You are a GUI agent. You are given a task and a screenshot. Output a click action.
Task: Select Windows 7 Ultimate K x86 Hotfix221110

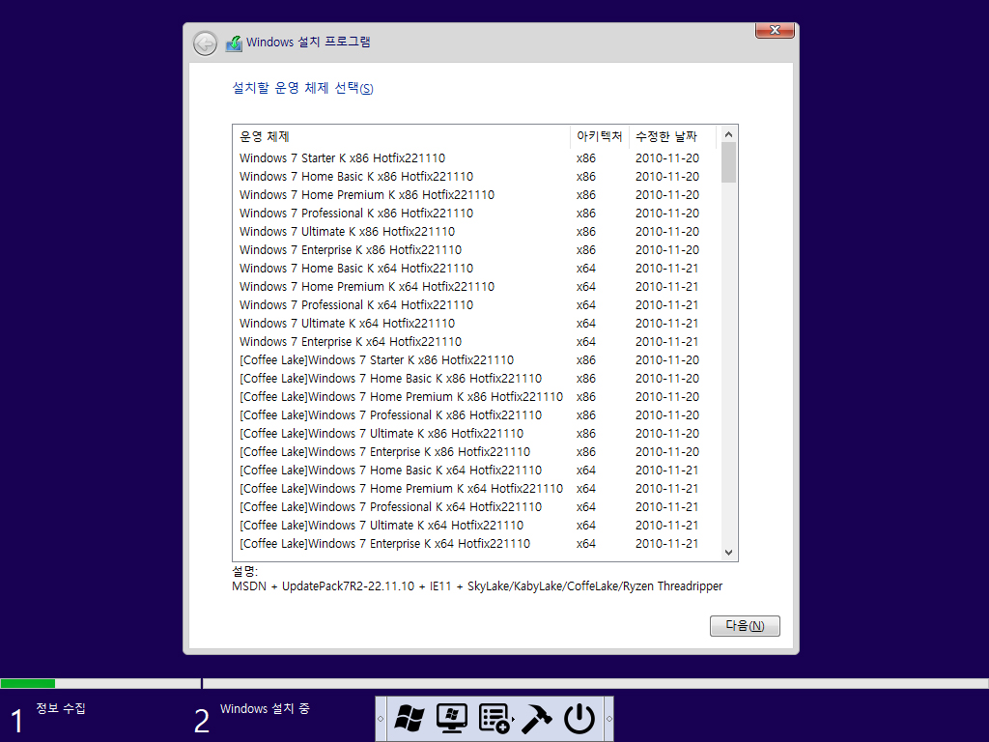(475, 231)
